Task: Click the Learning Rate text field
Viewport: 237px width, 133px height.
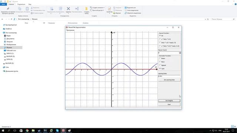Action: (x=169, y=76)
